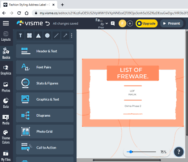Click the zoom slider handle
The width and height of the screenshot is (188, 162).
(x=131, y=152)
